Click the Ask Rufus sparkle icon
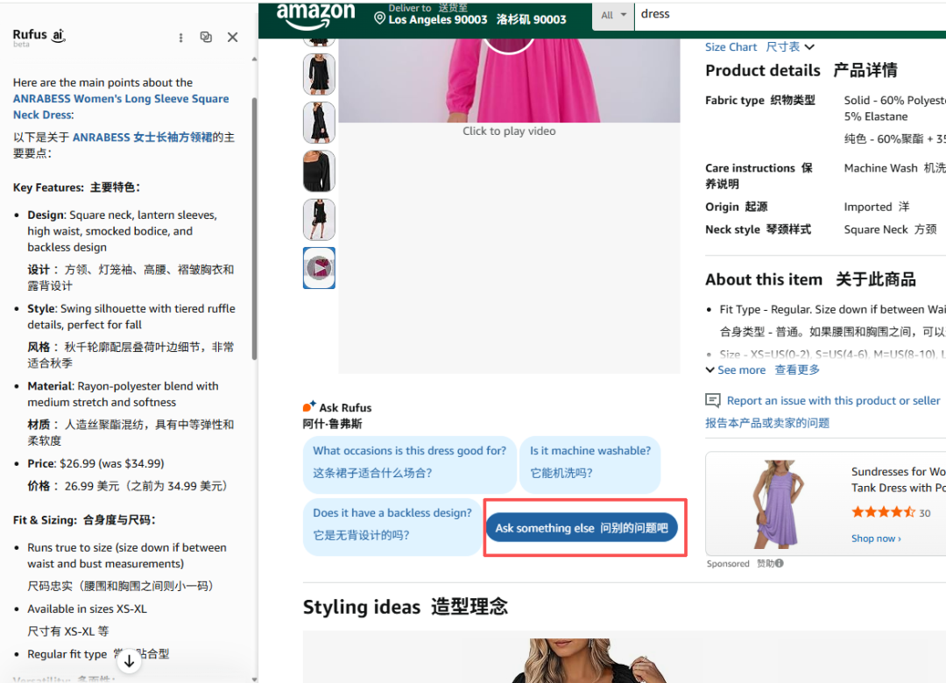946x683 pixels. (x=309, y=406)
